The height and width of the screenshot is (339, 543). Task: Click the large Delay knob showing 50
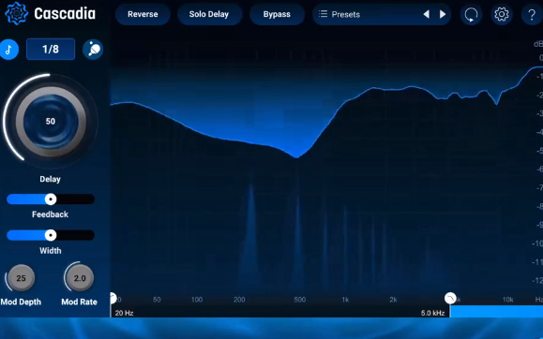click(51, 122)
